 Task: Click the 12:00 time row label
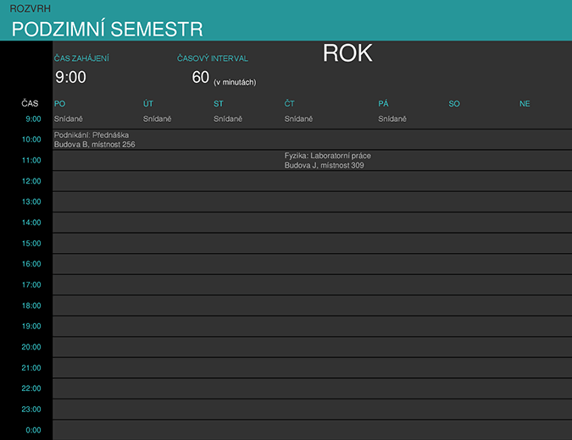31,181
